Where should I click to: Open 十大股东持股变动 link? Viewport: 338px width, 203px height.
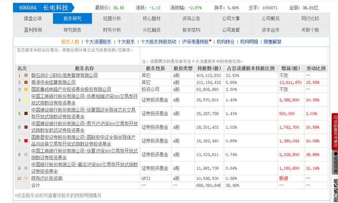click(x=159, y=42)
